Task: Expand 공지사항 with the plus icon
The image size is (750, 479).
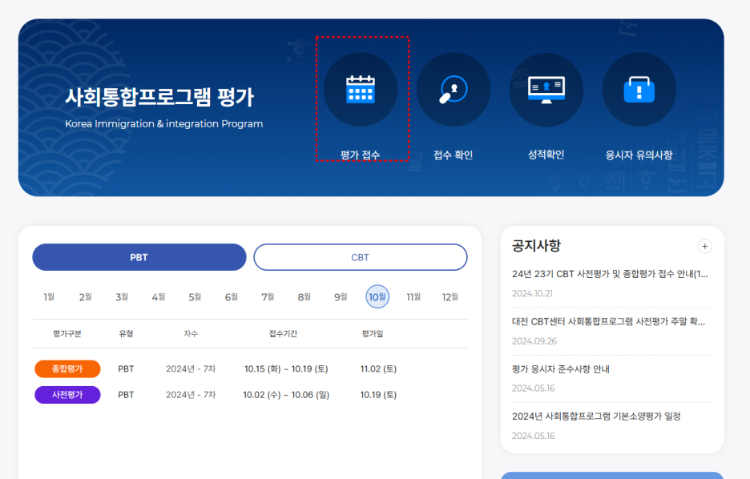Action: (704, 246)
